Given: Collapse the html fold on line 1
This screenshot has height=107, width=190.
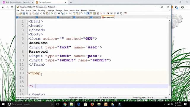Looking at the screenshot, I should 28,21.
